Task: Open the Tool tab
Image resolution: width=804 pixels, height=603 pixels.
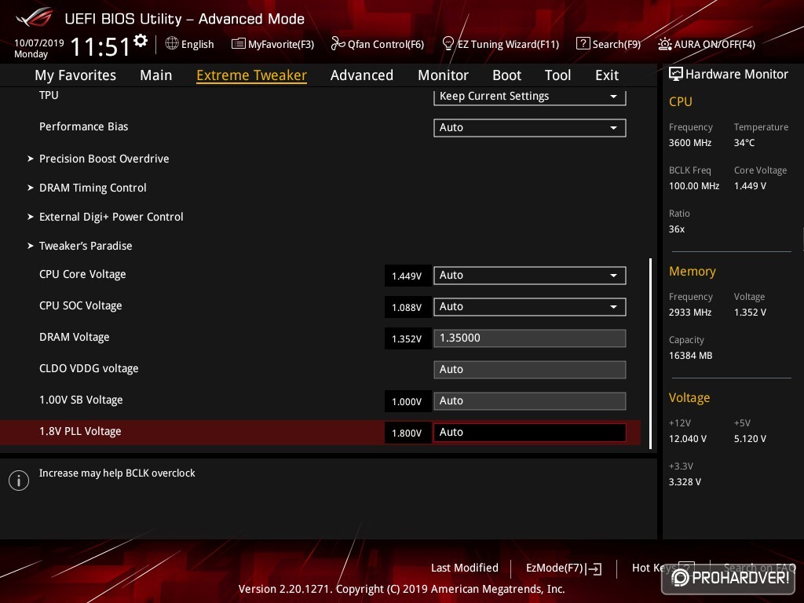Action: coord(557,75)
